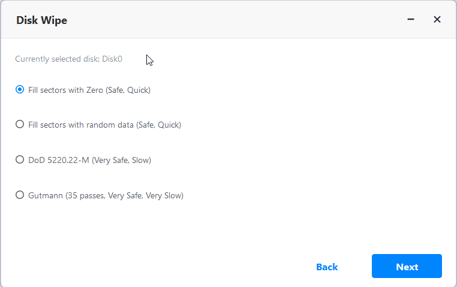The width and height of the screenshot is (457, 287).
Task: Click the 'Fill sectors with random data' label
Action: coord(81,125)
